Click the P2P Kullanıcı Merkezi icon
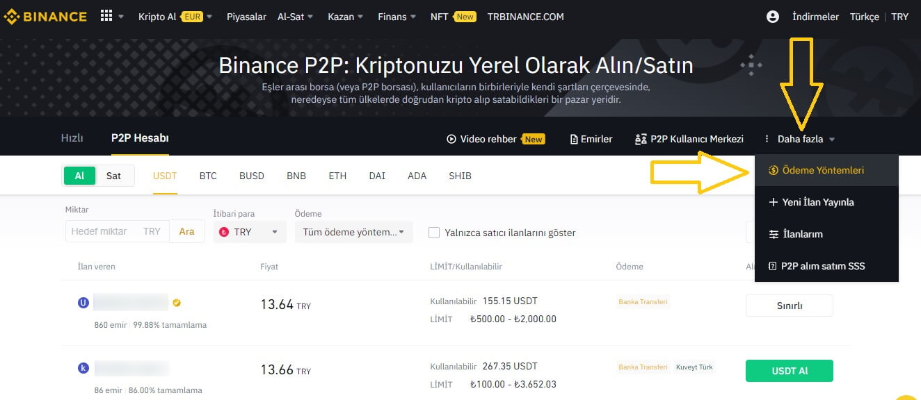This screenshot has width=921, height=400. 641,139
